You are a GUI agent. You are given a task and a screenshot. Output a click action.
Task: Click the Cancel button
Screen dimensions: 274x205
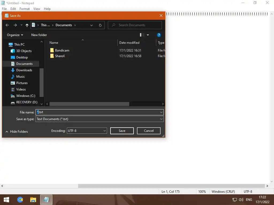149,131
